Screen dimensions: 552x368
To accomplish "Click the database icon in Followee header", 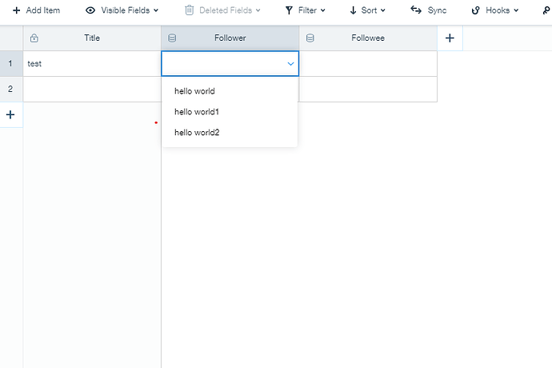I will click(x=310, y=38).
